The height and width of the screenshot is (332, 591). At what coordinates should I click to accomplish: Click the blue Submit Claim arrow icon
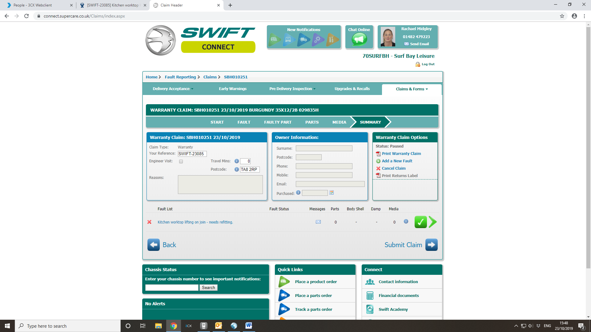[432, 245]
